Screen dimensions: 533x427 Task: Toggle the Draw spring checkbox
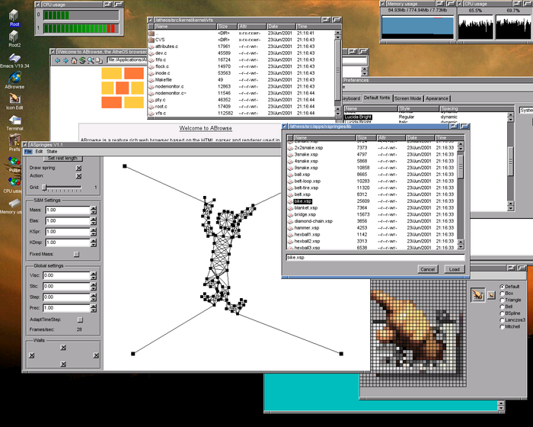[78, 167]
